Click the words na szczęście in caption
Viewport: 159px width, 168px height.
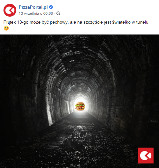[x=90, y=22]
